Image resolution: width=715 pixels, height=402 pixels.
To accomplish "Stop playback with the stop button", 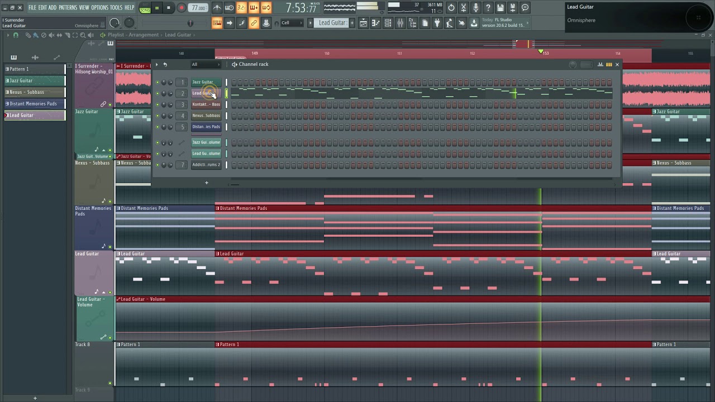I will (x=168, y=8).
